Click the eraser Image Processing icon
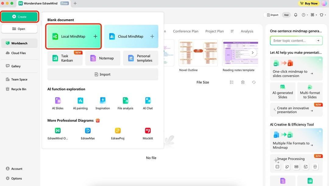Image resolution: width=329 pixels, height=186 pixels. pos(287,167)
